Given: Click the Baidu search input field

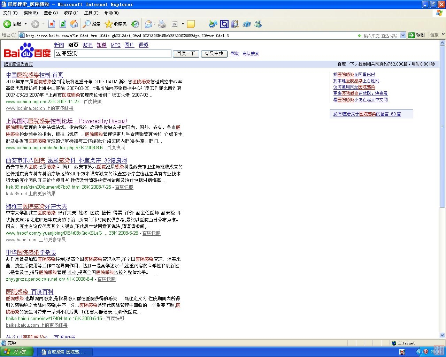Looking at the screenshot, I should point(113,54).
